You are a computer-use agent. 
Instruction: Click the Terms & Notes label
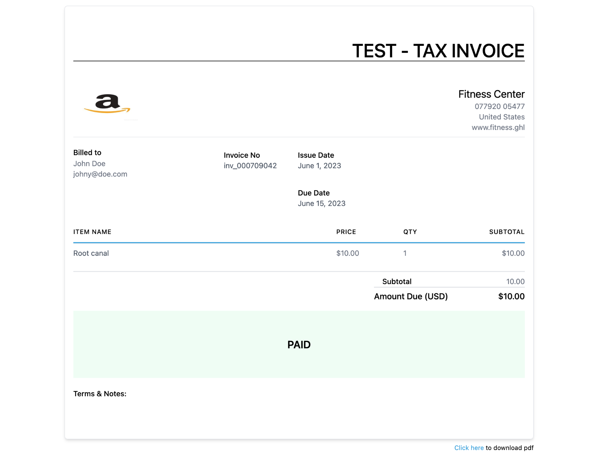point(100,394)
